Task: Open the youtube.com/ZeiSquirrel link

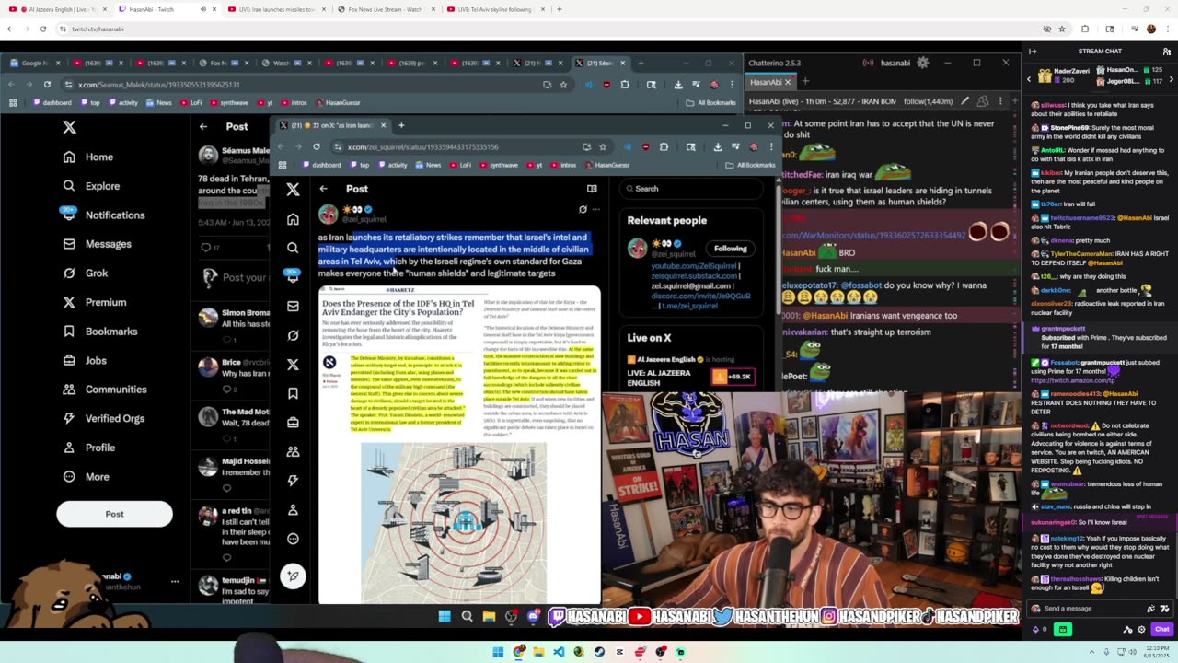Action: click(x=694, y=266)
